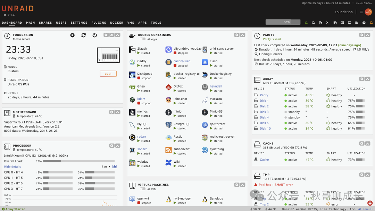Open the VMS tab
Screen dimensions: 375x211
tap(131, 23)
